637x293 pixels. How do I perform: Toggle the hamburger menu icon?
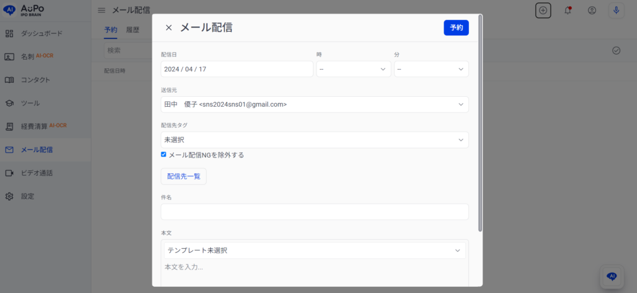tap(101, 11)
